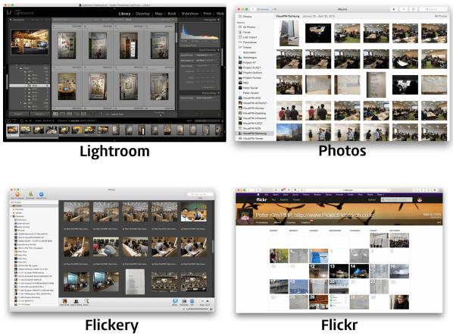Select the None option in Lightroom's Library Filter bar
Screen dimensions: 453x336
click(x=129, y=20)
